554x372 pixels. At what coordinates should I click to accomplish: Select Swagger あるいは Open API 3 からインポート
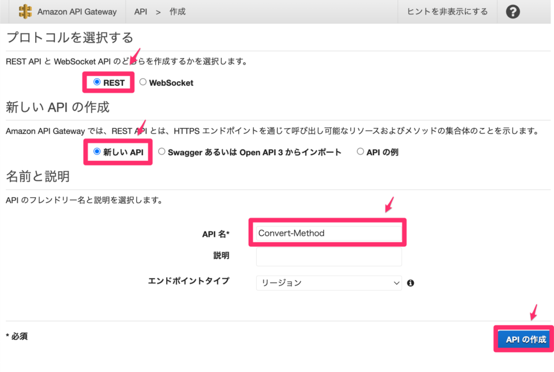click(x=162, y=151)
